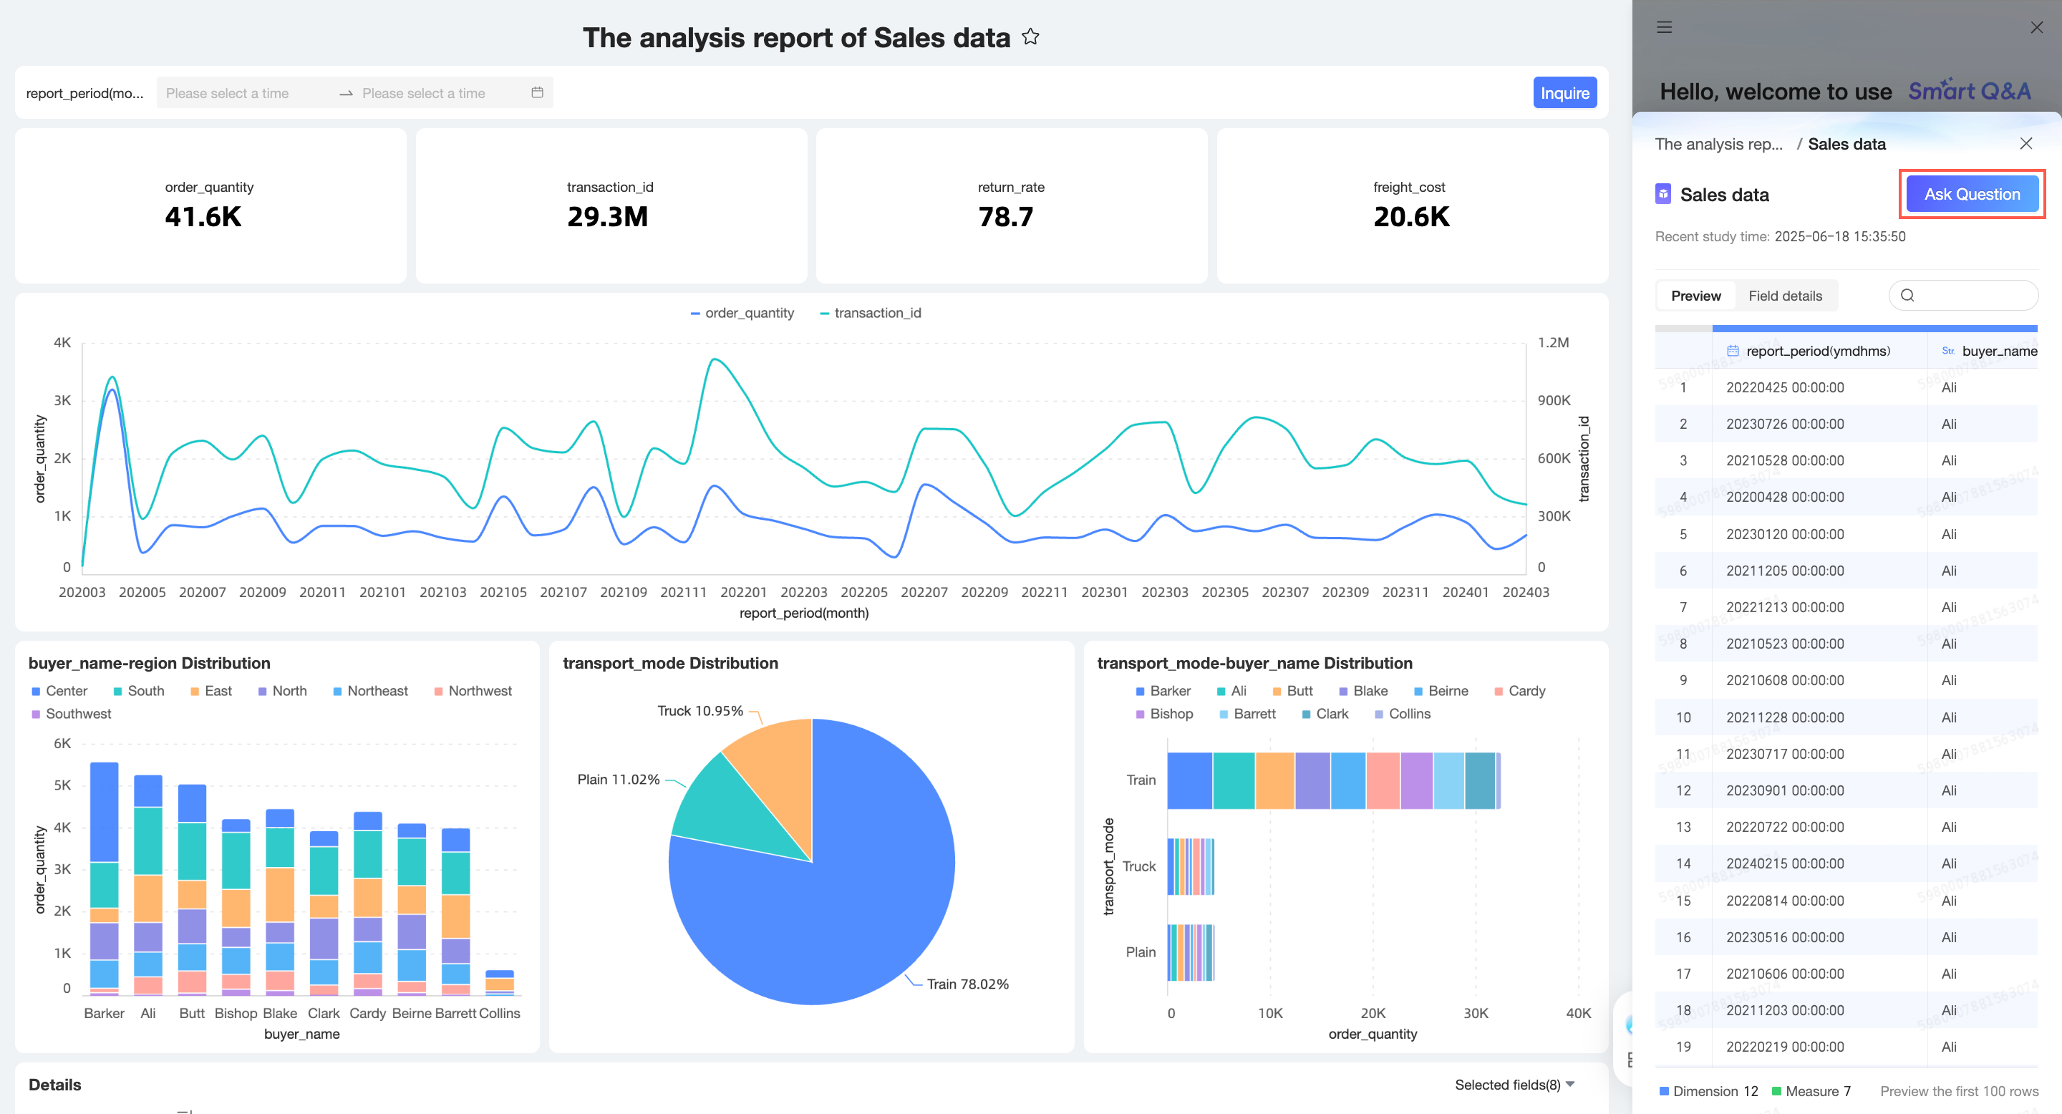Click the Inquire button
This screenshot has height=1114, width=2062.
(1564, 93)
